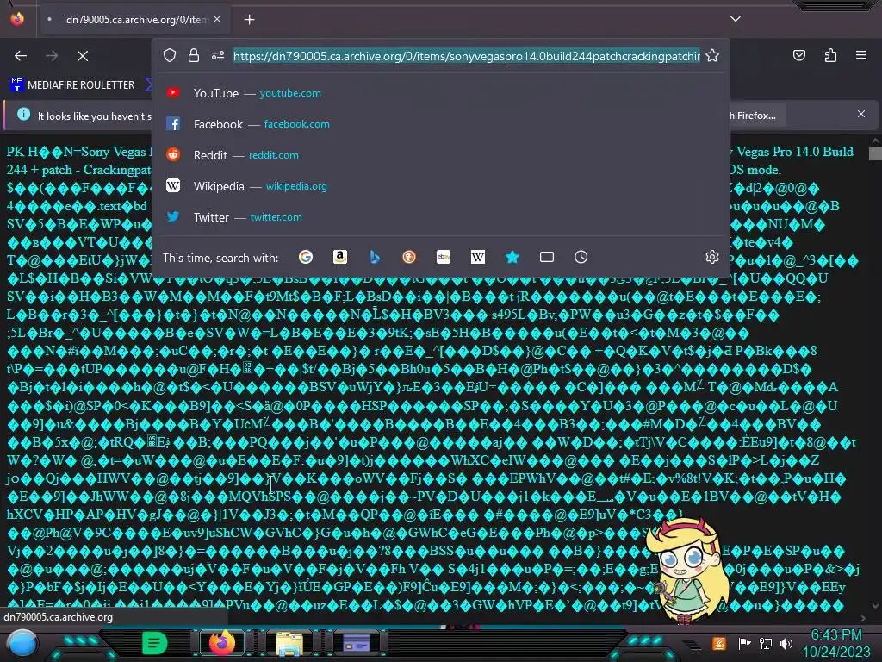Open File Explorer on the taskbar
882x662 pixels.
(289, 643)
